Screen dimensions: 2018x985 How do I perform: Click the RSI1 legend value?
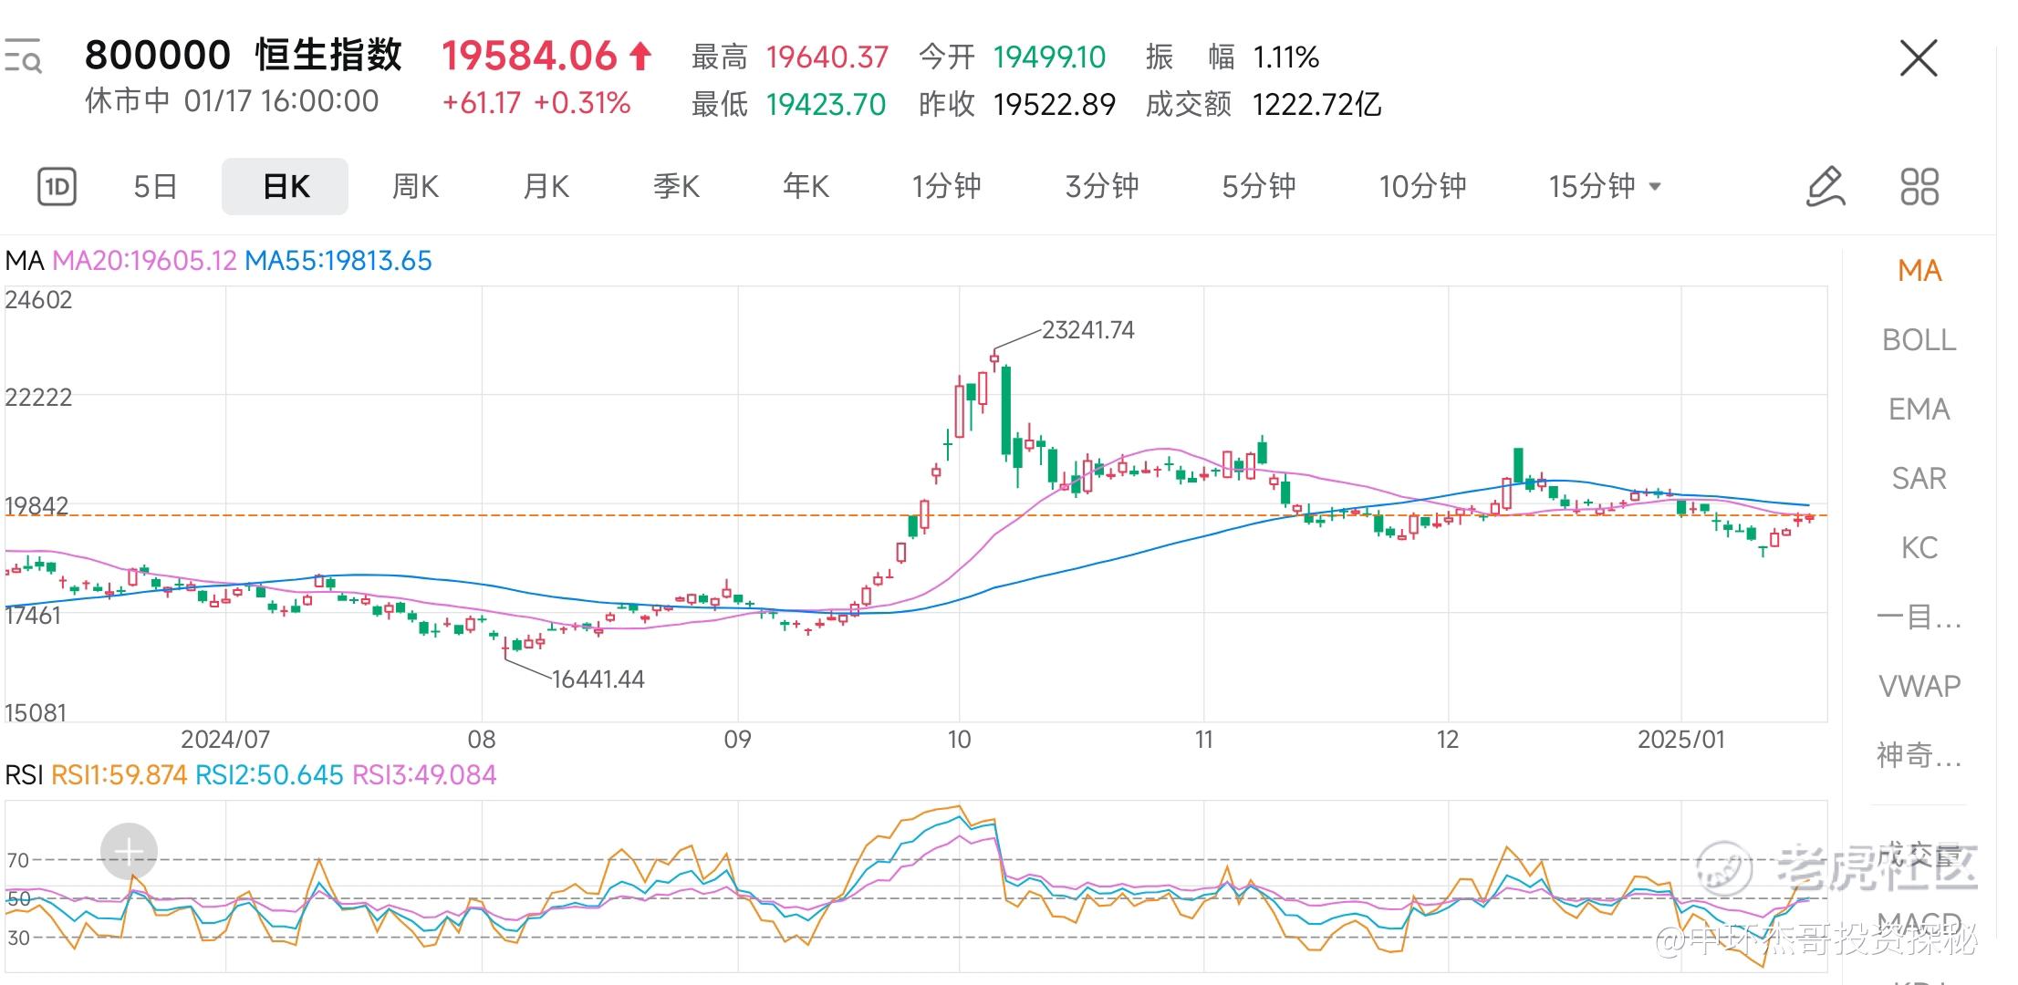coord(119,775)
